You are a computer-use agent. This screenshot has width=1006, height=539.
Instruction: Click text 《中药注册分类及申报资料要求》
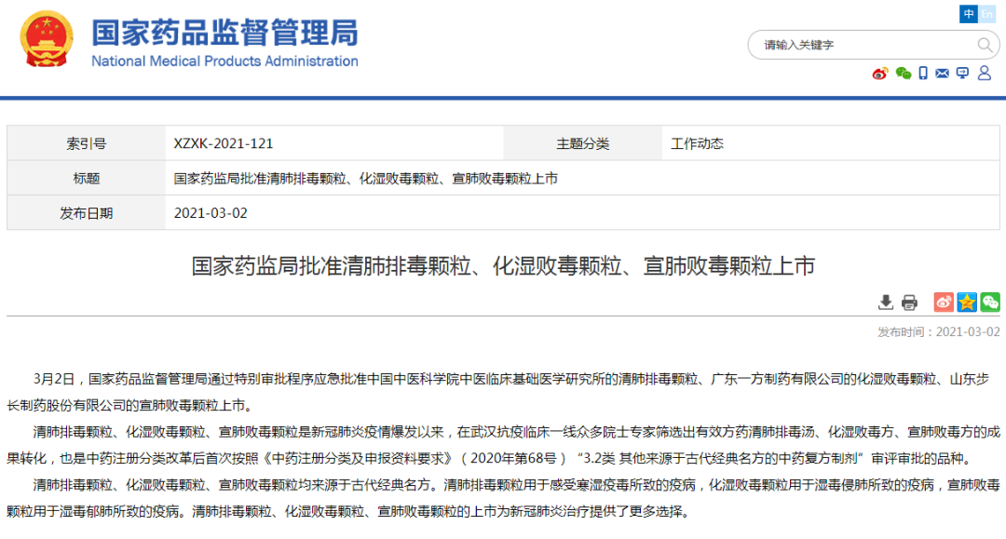(358, 458)
